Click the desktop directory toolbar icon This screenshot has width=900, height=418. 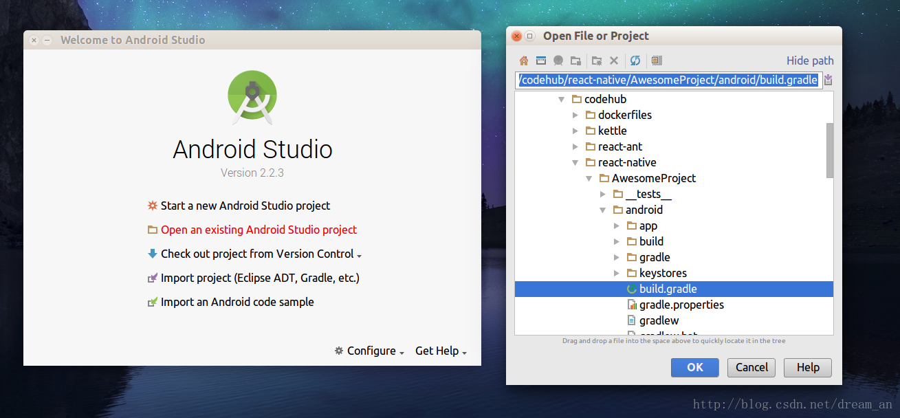(x=541, y=60)
